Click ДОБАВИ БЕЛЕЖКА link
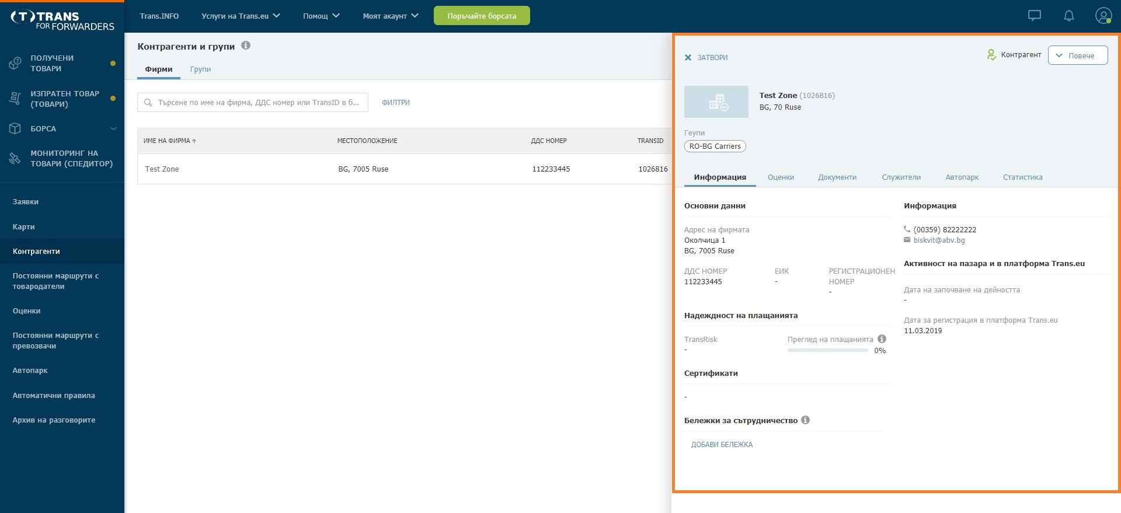The image size is (1121, 513). pyautogui.click(x=722, y=444)
